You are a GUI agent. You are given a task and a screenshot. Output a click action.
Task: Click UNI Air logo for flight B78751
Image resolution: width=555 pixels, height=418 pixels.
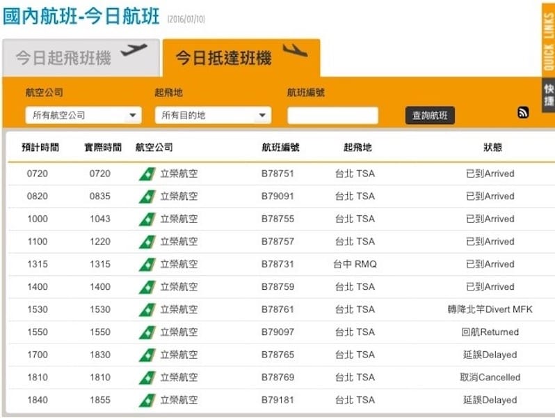click(146, 174)
